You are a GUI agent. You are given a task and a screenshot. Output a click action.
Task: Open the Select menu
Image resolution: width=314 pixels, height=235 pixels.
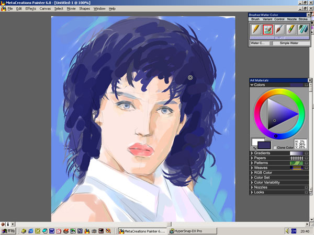(59, 8)
